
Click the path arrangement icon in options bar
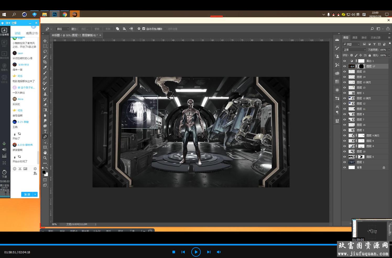point(131,29)
